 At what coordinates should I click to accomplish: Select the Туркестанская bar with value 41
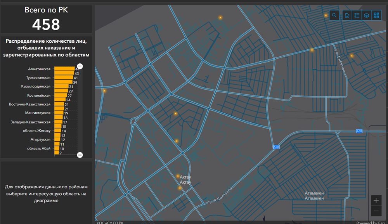pyautogui.click(x=63, y=78)
